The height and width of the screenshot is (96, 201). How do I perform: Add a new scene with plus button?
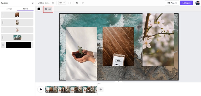click(x=101, y=89)
